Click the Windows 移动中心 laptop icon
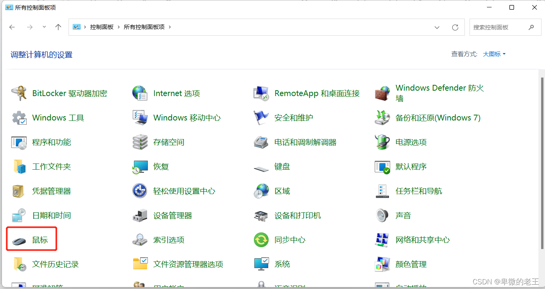Image resolution: width=545 pixels, height=289 pixels. pos(140,118)
